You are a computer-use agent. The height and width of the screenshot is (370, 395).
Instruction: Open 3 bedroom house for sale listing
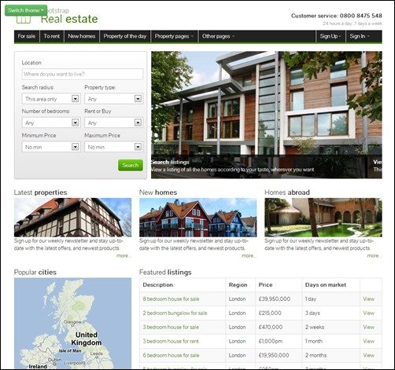[171, 327]
